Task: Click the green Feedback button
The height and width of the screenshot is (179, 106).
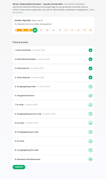Action: click(x=19, y=167)
